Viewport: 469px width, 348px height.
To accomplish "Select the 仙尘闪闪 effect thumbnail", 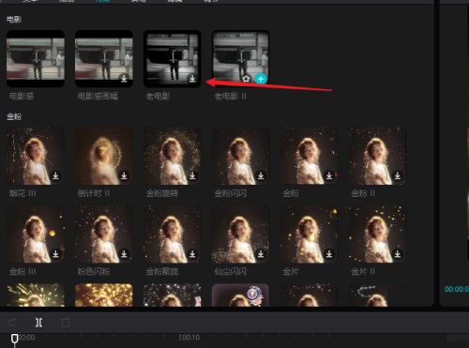I will coord(240,234).
